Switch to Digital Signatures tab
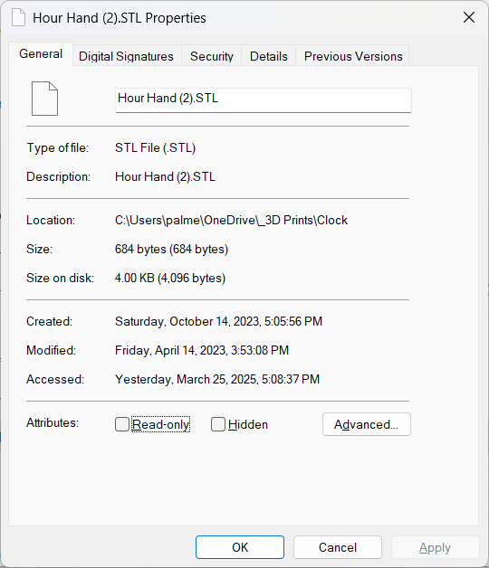 click(x=126, y=56)
